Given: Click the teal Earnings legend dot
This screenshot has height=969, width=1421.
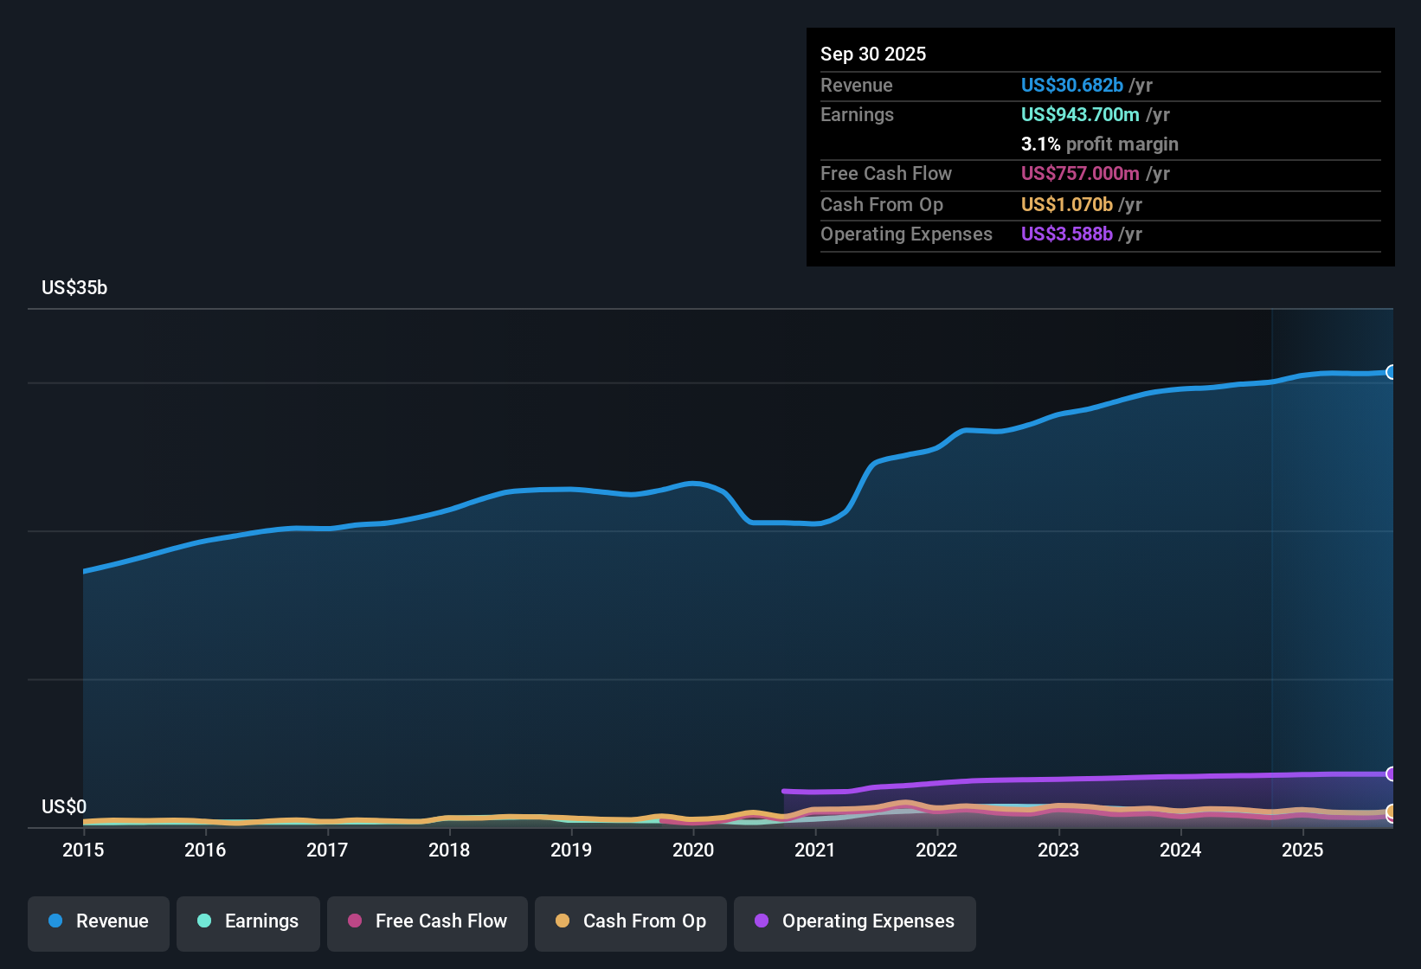Looking at the screenshot, I should coord(204,921).
